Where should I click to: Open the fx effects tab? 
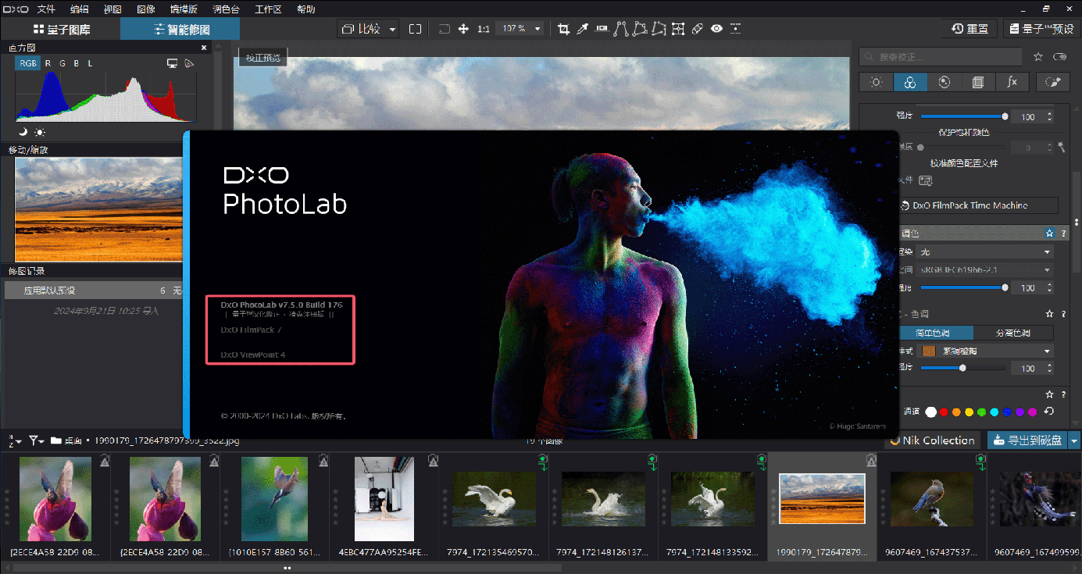(1012, 82)
